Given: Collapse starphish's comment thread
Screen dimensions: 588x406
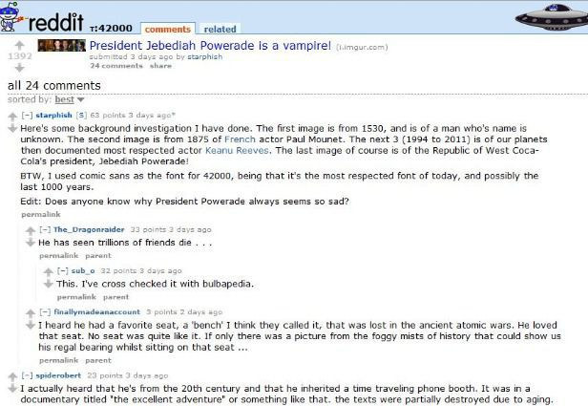Looking at the screenshot, I should pos(27,116).
